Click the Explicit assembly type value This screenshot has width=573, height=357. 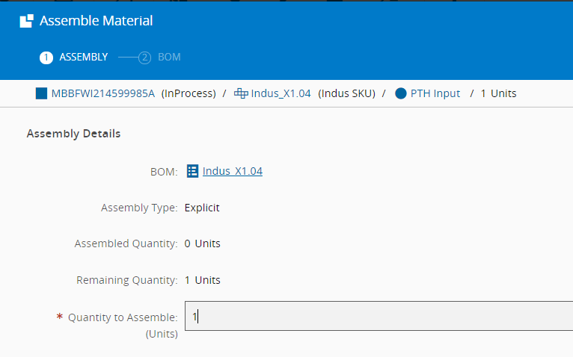point(202,208)
